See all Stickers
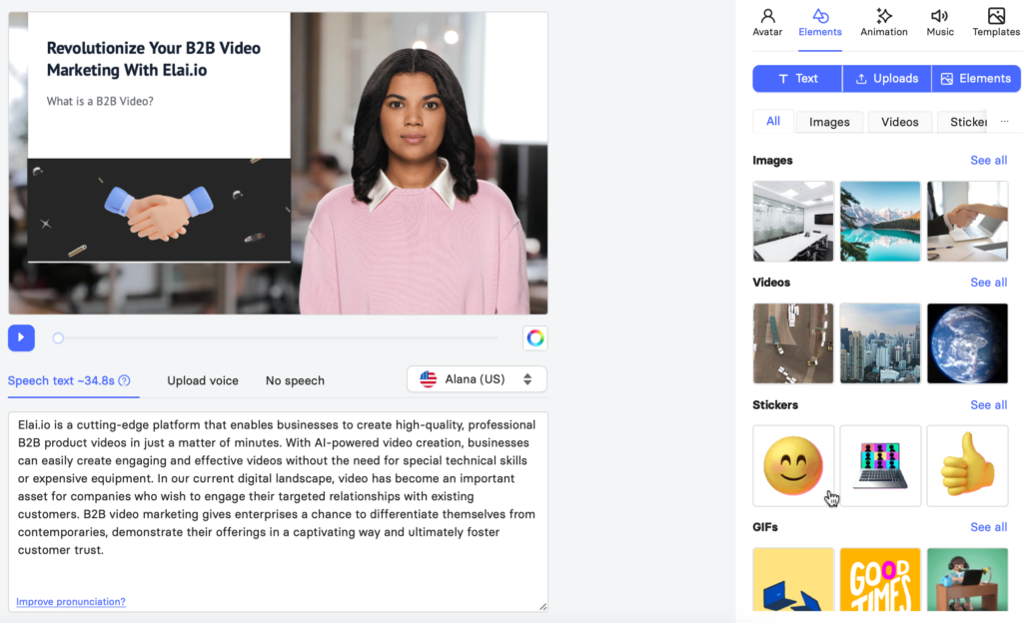1023x623 pixels. [x=988, y=404]
